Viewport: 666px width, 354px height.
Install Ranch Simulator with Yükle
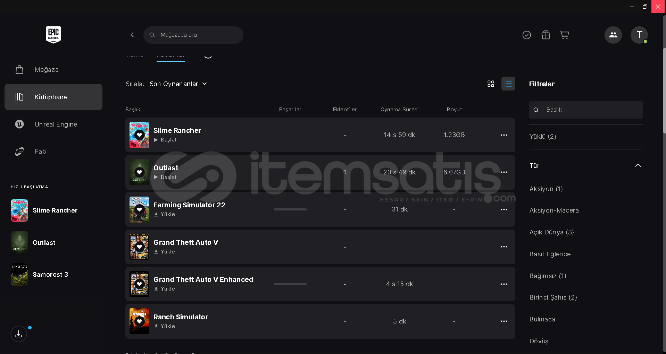165,326
